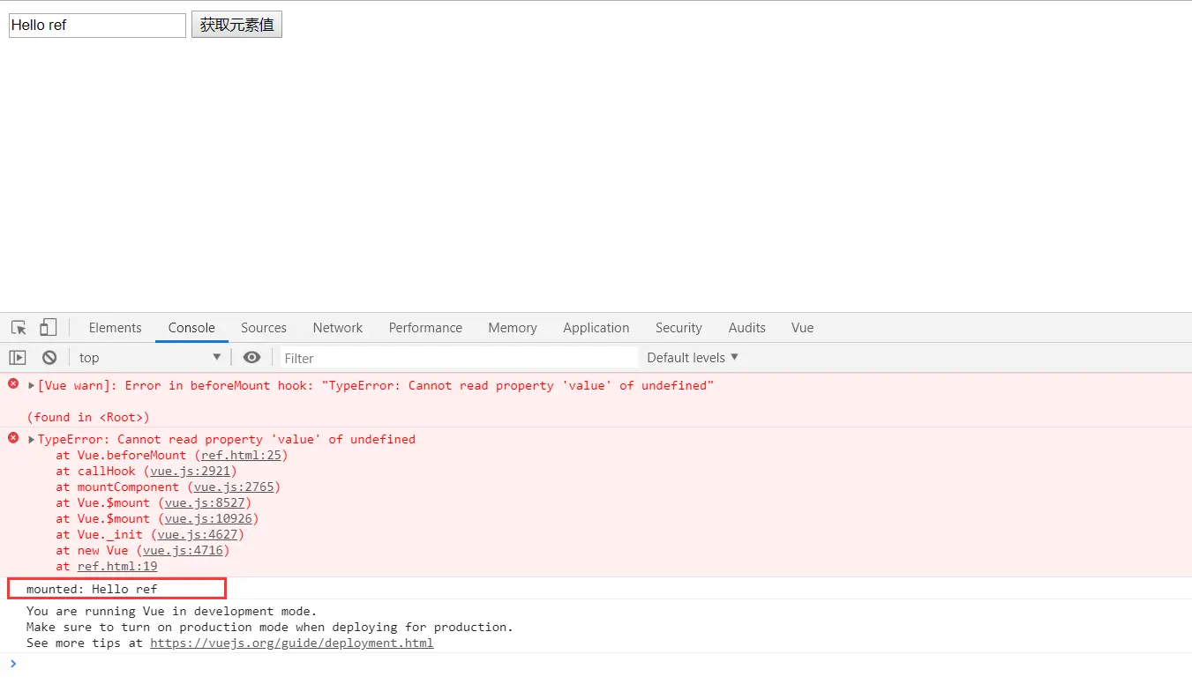Open the Default levels dropdown

693,357
